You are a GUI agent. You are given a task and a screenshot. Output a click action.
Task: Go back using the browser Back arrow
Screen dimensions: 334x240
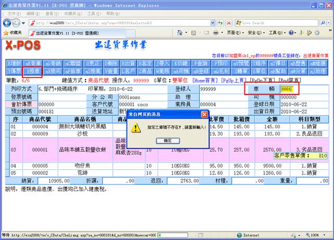click(x=8, y=23)
